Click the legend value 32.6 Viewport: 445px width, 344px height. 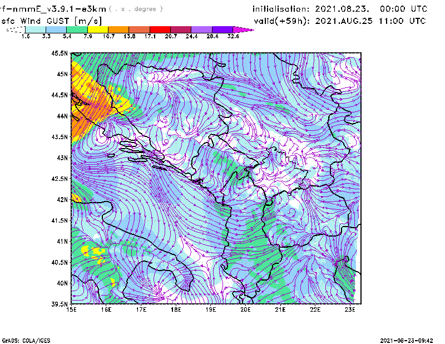click(x=233, y=36)
